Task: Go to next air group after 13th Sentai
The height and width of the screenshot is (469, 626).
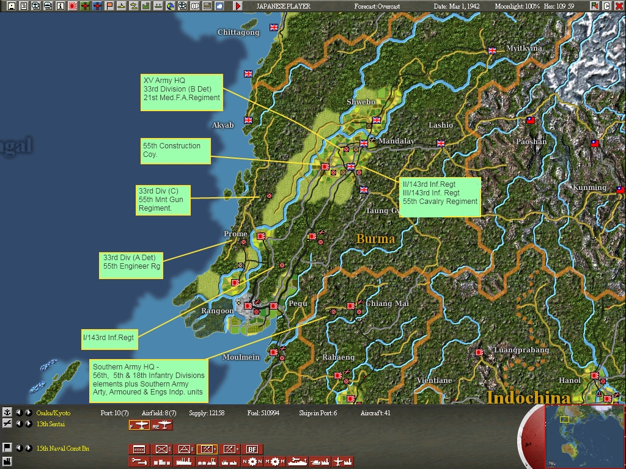Action: [29, 424]
